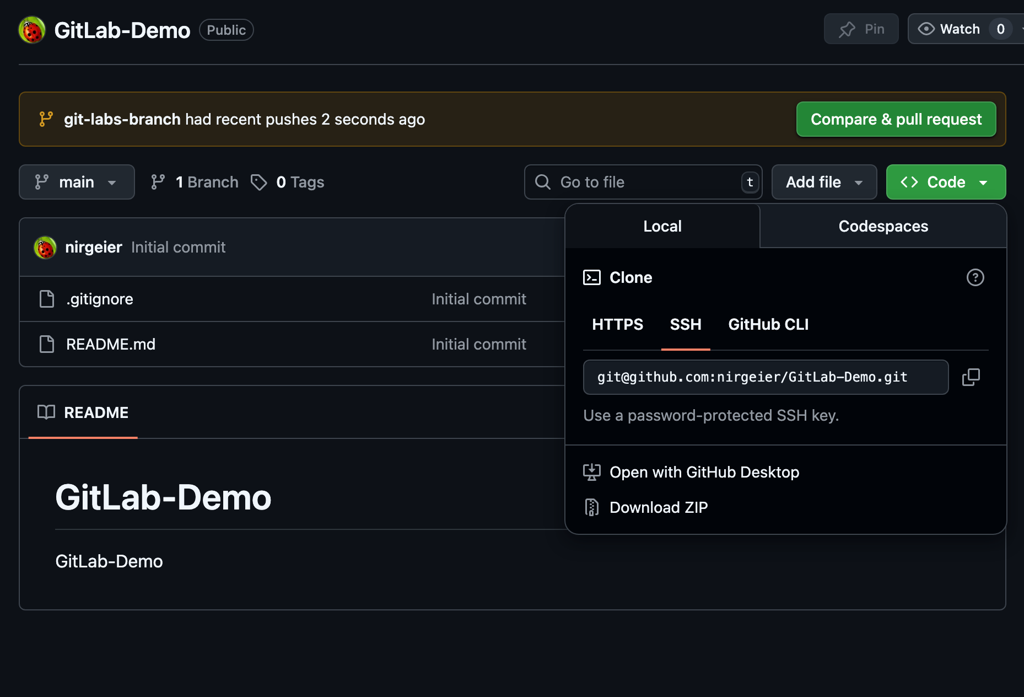Select the SSH clone method tab

(x=686, y=324)
